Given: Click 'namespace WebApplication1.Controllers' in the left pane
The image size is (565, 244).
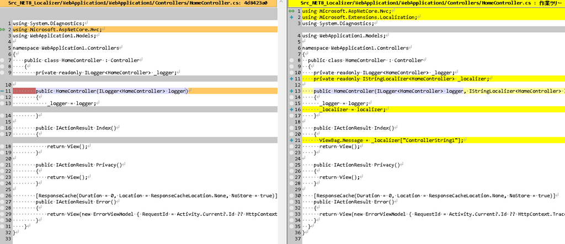Looking at the screenshot, I should click(x=67, y=48).
